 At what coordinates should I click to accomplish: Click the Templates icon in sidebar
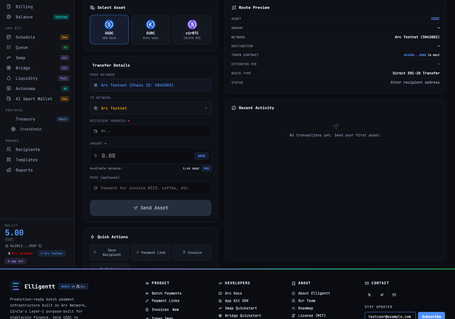tap(9, 159)
